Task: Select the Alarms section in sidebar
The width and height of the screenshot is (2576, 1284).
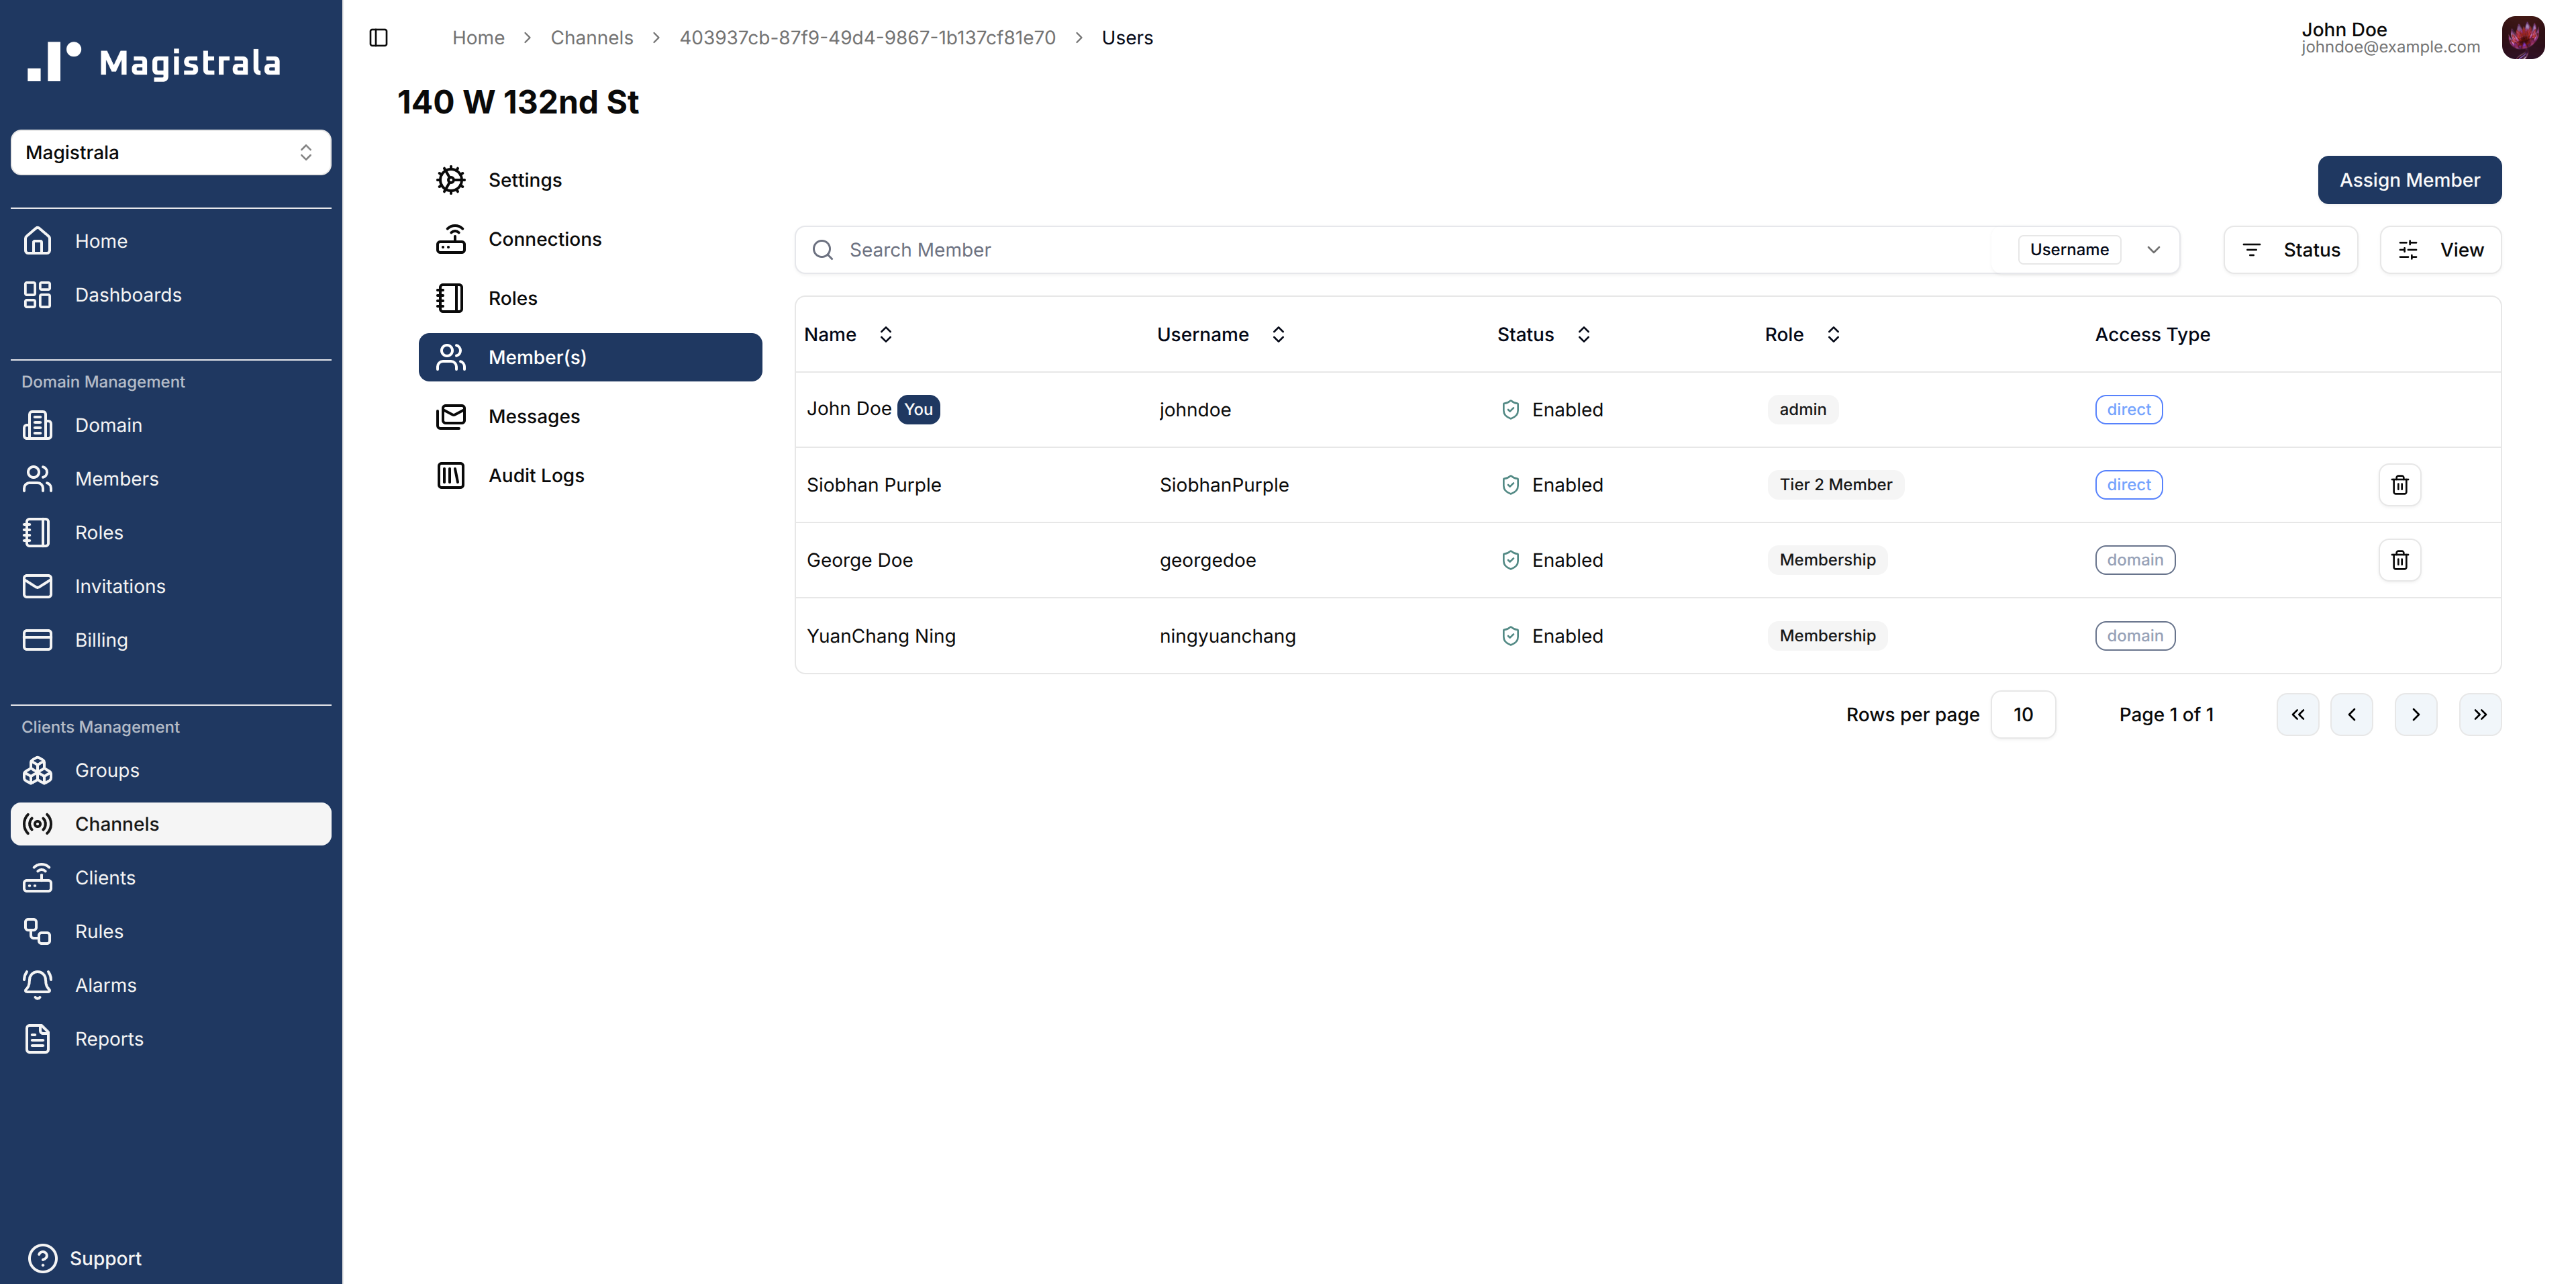Action: pos(106,984)
